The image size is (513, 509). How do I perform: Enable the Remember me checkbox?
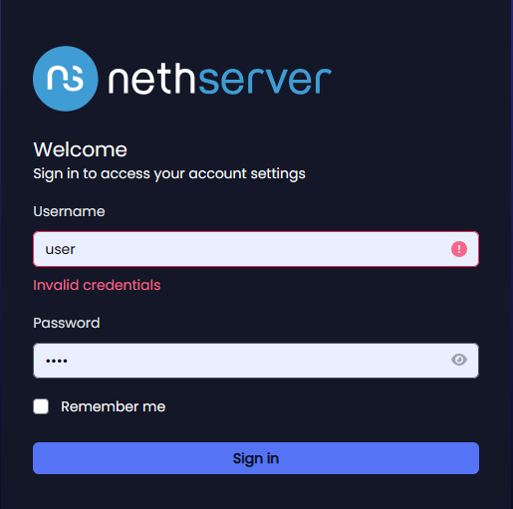tap(41, 406)
